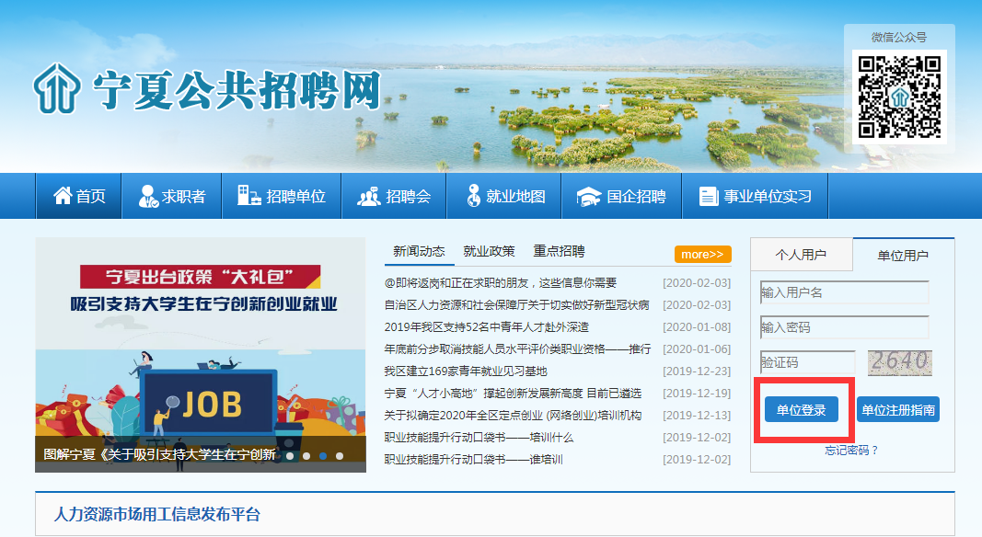
Task: Select the 个人用户 login tab
Action: tap(801, 254)
